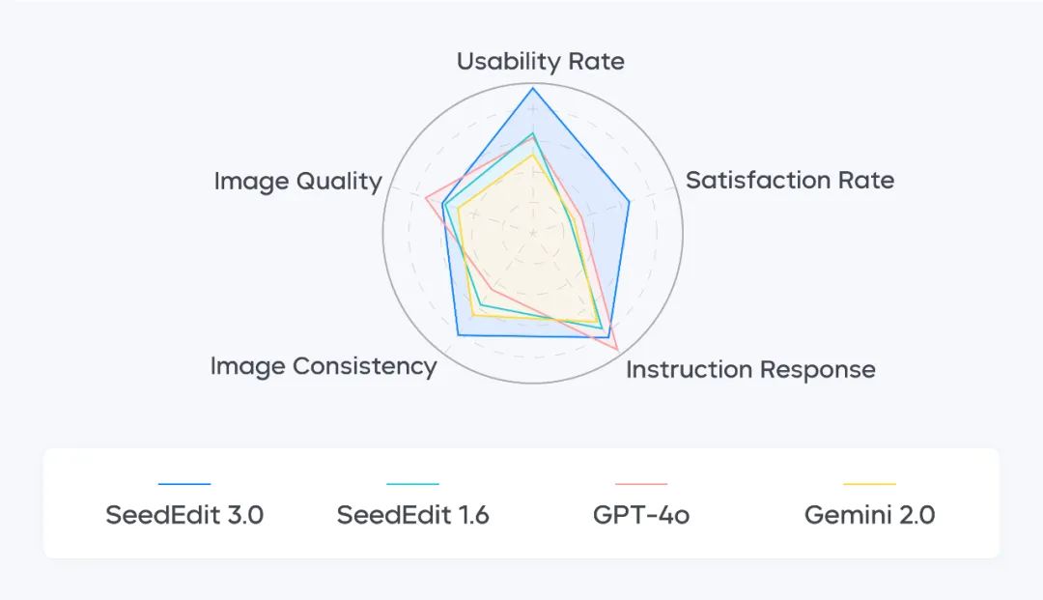Click the blue SeedEdit 3.0 legend line

pyautogui.click(x=184, y=484)
